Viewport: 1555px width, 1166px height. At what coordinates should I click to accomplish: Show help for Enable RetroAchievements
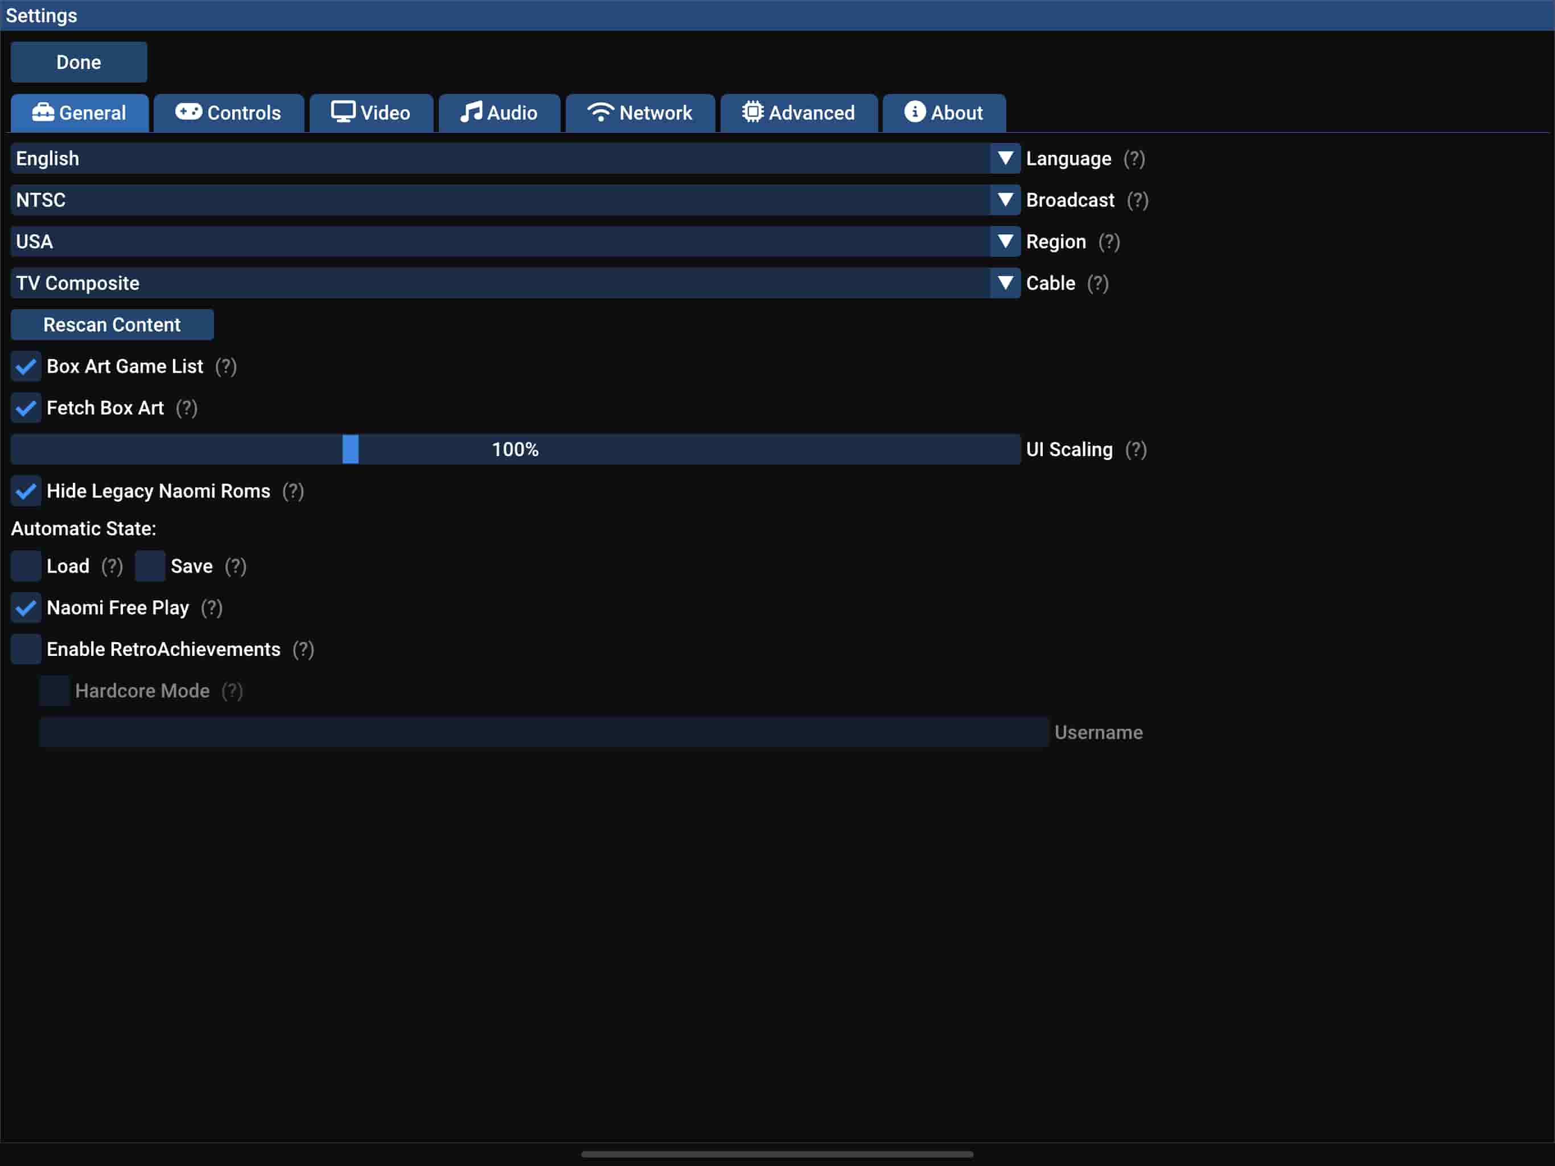pyautogui.click(x=303, y=649)
